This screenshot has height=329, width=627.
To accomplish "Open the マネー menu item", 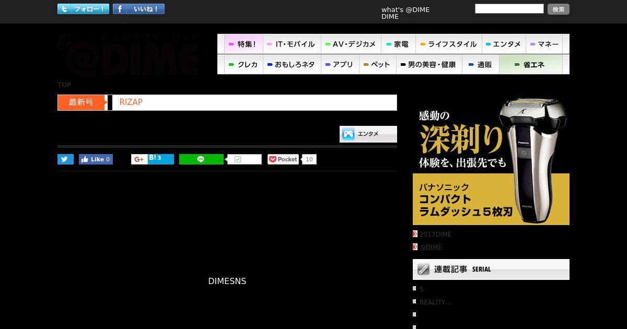I will click(x=544, y=44).
